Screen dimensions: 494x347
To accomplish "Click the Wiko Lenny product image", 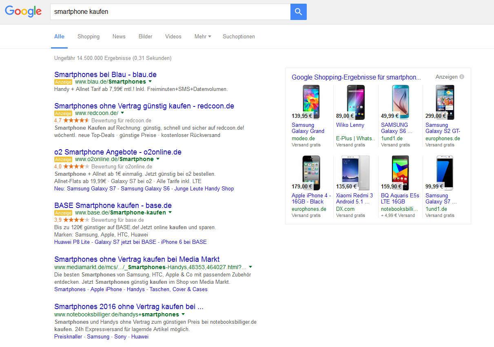I will click(x=356, y=102).
